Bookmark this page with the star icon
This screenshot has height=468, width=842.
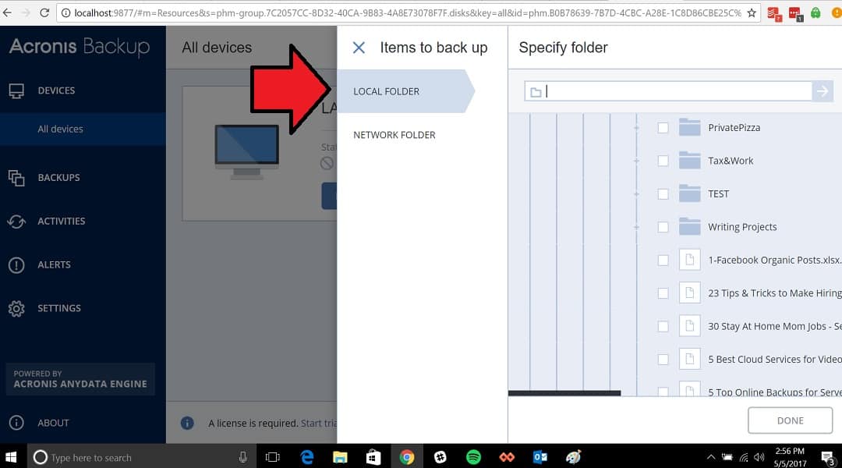(x=752, y=13)
